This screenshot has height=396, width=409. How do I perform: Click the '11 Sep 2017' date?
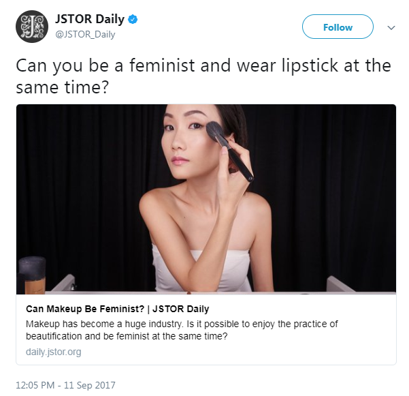(x=89, y=385)
